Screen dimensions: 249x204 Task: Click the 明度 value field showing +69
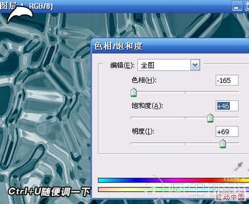[227, 132]
